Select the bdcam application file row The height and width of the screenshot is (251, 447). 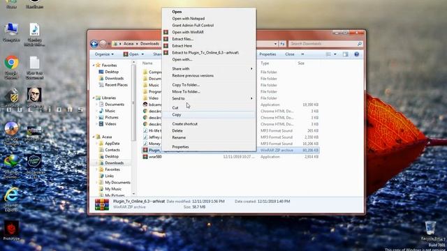point(230,105)
